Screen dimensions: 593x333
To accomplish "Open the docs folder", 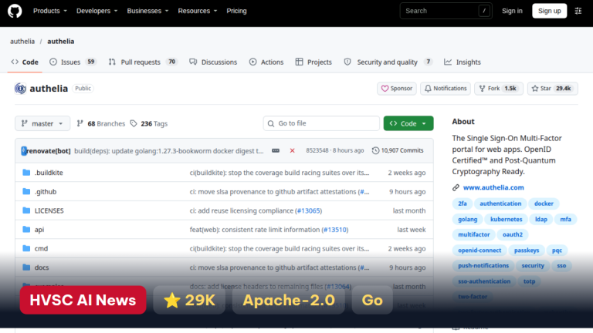I will [42, 267].
